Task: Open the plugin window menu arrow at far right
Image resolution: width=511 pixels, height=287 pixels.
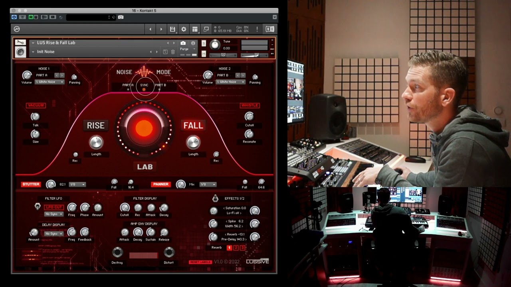Action: [x=274, y=17]
